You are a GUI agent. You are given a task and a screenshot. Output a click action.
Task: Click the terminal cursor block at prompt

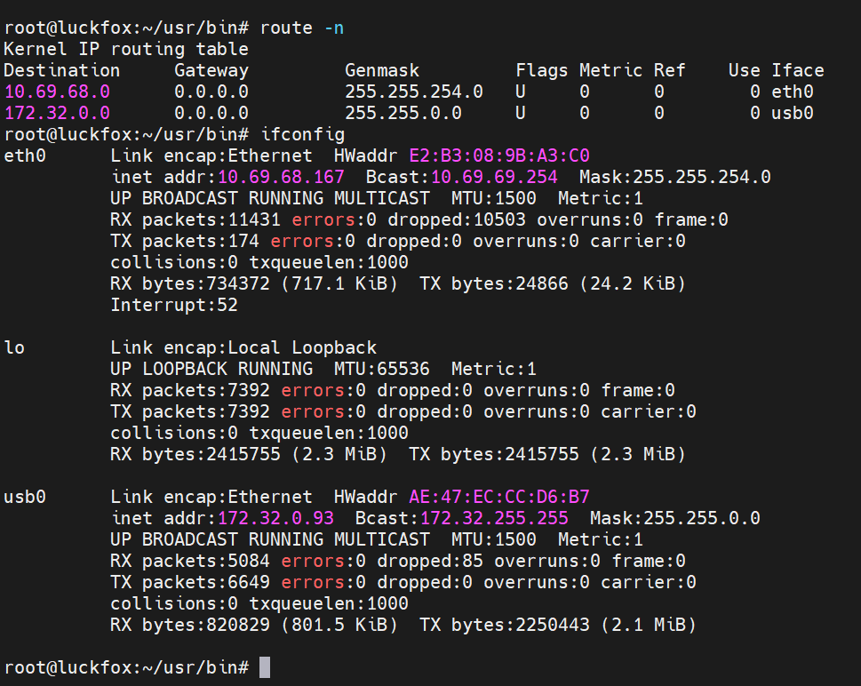pyautogui.click(x=265, y=667)
